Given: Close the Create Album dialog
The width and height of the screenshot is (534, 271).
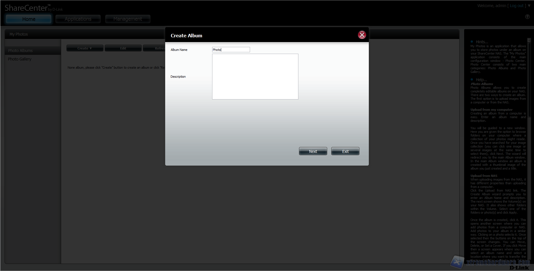Looking at the screenshot, I should 362,35.
